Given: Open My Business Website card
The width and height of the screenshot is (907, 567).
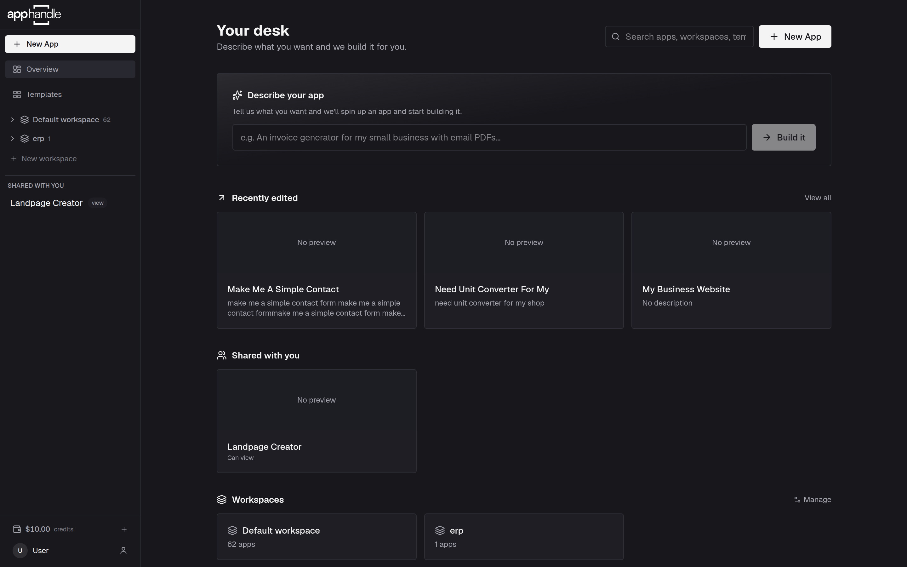Looking at the screenshot, I should pos(731,270).
